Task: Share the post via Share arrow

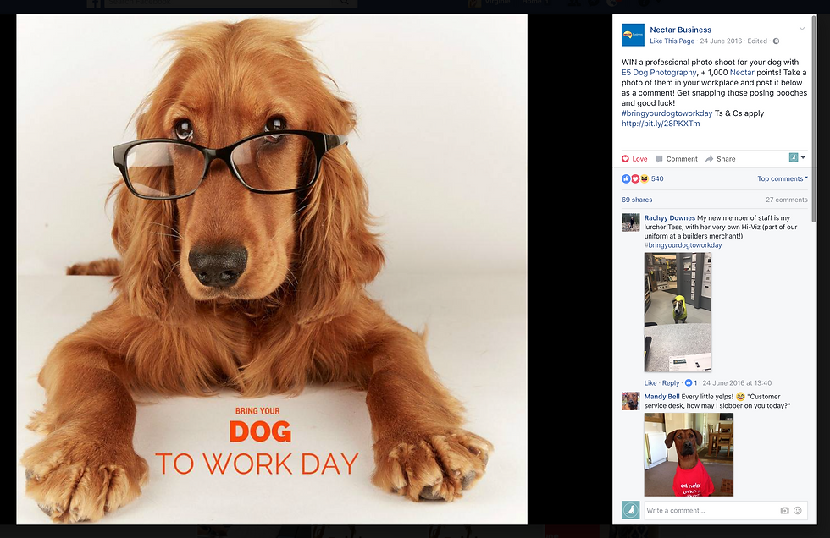Action: (721, 158)
